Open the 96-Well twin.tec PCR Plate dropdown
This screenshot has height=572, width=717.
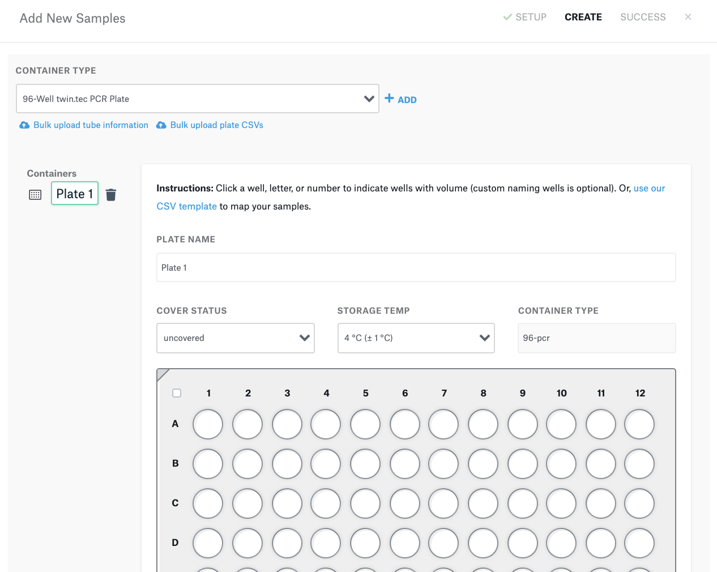coord(197,98)
